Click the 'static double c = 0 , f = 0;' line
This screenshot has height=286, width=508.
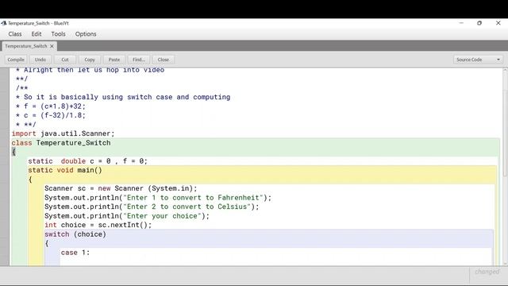point(87,161)
